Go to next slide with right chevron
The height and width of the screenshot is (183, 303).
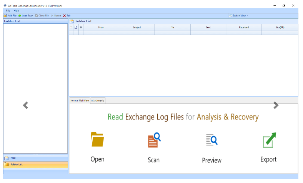click(x=276, y=105)
